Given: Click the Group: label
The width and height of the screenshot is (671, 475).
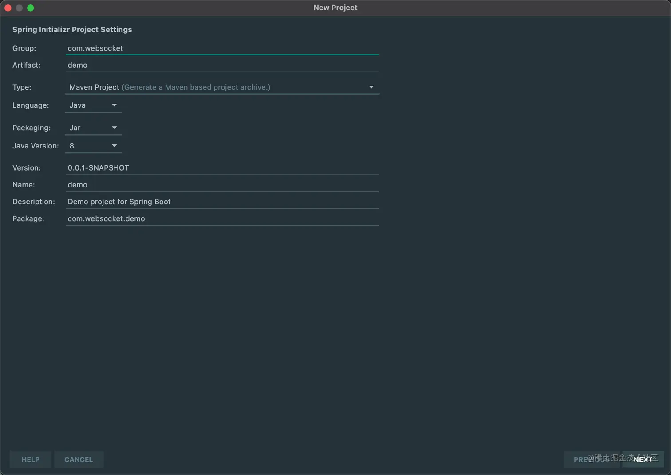Looking at the screenshot, I should 24,48.
